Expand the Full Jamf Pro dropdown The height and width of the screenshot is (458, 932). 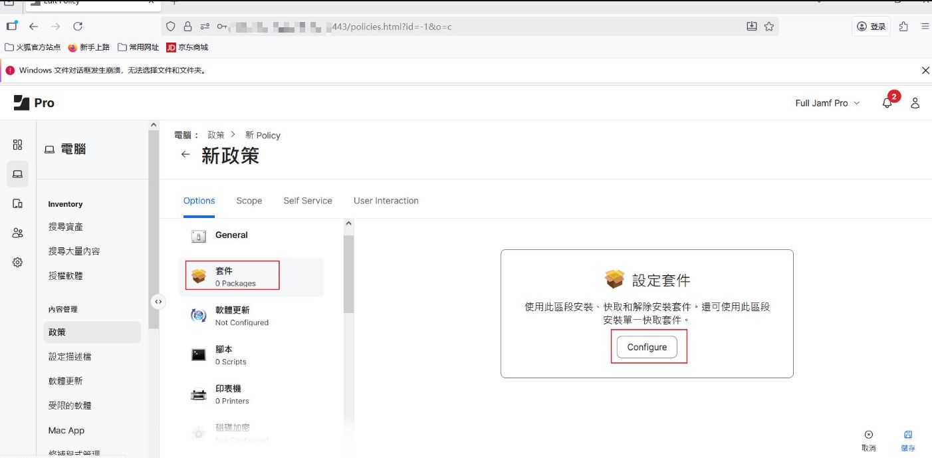coord(827,103)
